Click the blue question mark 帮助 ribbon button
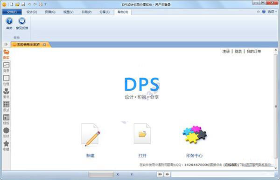280x180 pixels. (x=9, y=24)
